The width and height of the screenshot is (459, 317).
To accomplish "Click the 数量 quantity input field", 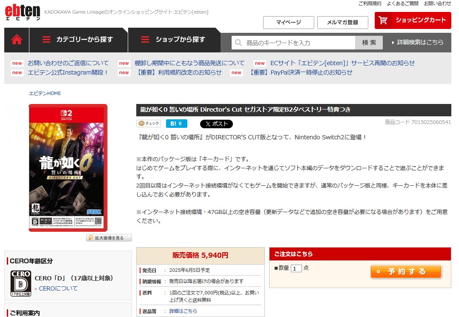I will [x=296, y=268].
